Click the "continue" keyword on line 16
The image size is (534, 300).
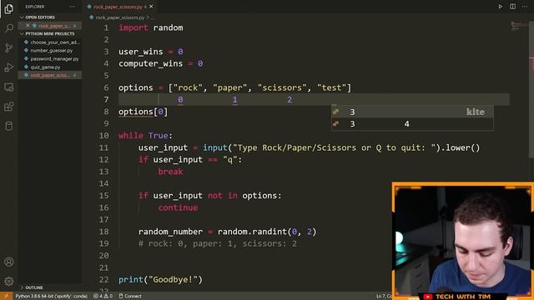tap(178, 207)
